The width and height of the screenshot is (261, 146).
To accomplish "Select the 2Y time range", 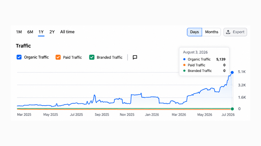I will click(x=52, y=32).
